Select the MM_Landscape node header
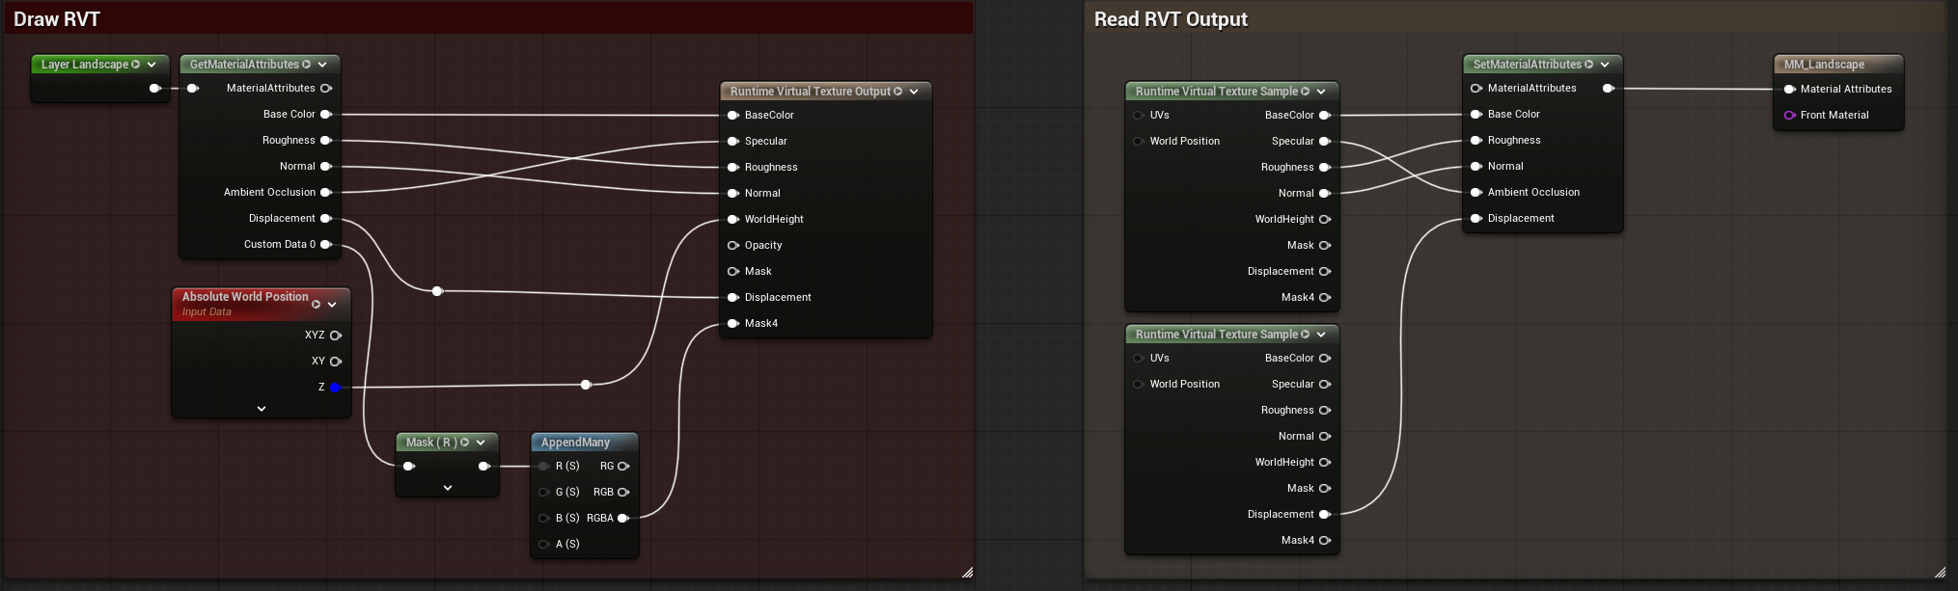1958x591 pixels. coord(1838,65)
